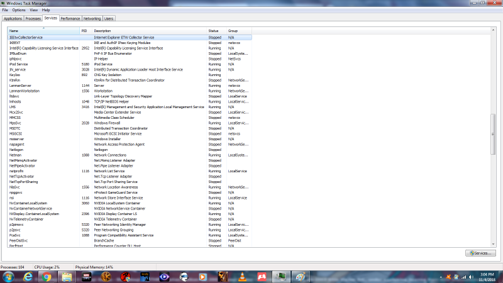Open Paint from the taskbar
503x283 pixels.
click(x=301, y=277)
